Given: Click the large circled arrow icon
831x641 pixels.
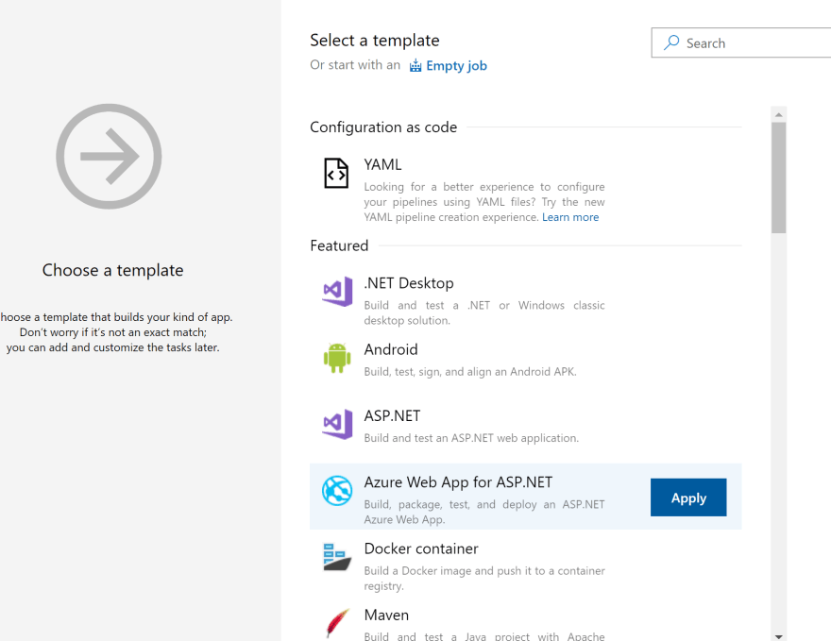Looking at the screenshot, I should (x=109, y=157).
